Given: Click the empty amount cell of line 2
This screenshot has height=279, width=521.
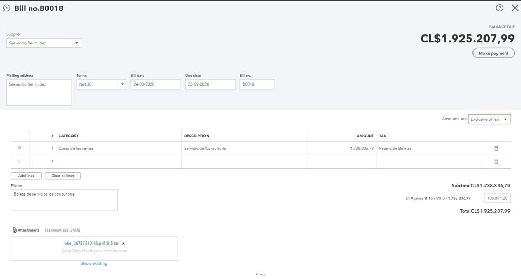Looking at the screenshot, I should coord(342,162).
